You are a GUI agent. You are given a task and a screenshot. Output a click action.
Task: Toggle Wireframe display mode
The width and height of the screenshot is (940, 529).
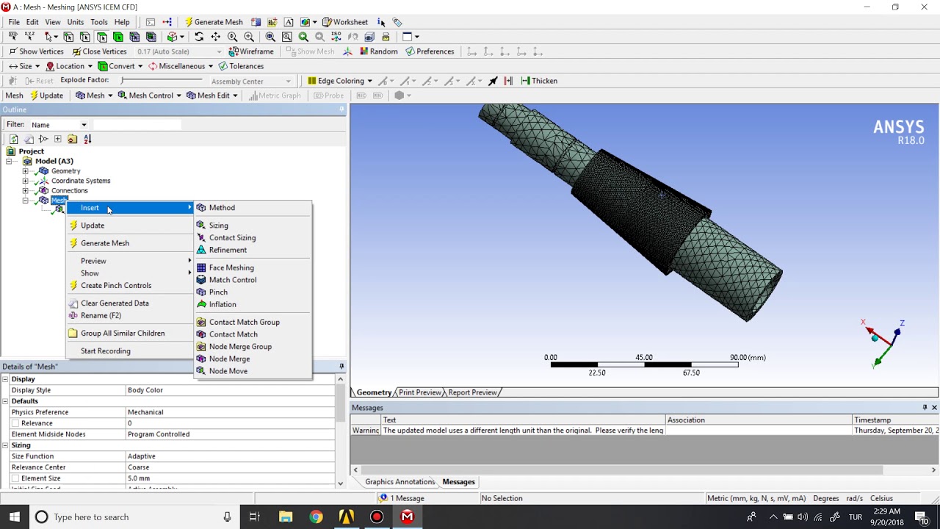tap(251, 51)
